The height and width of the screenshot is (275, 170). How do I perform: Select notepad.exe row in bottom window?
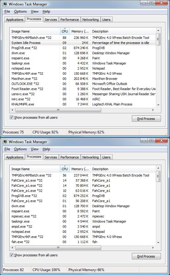click(83, 232)
